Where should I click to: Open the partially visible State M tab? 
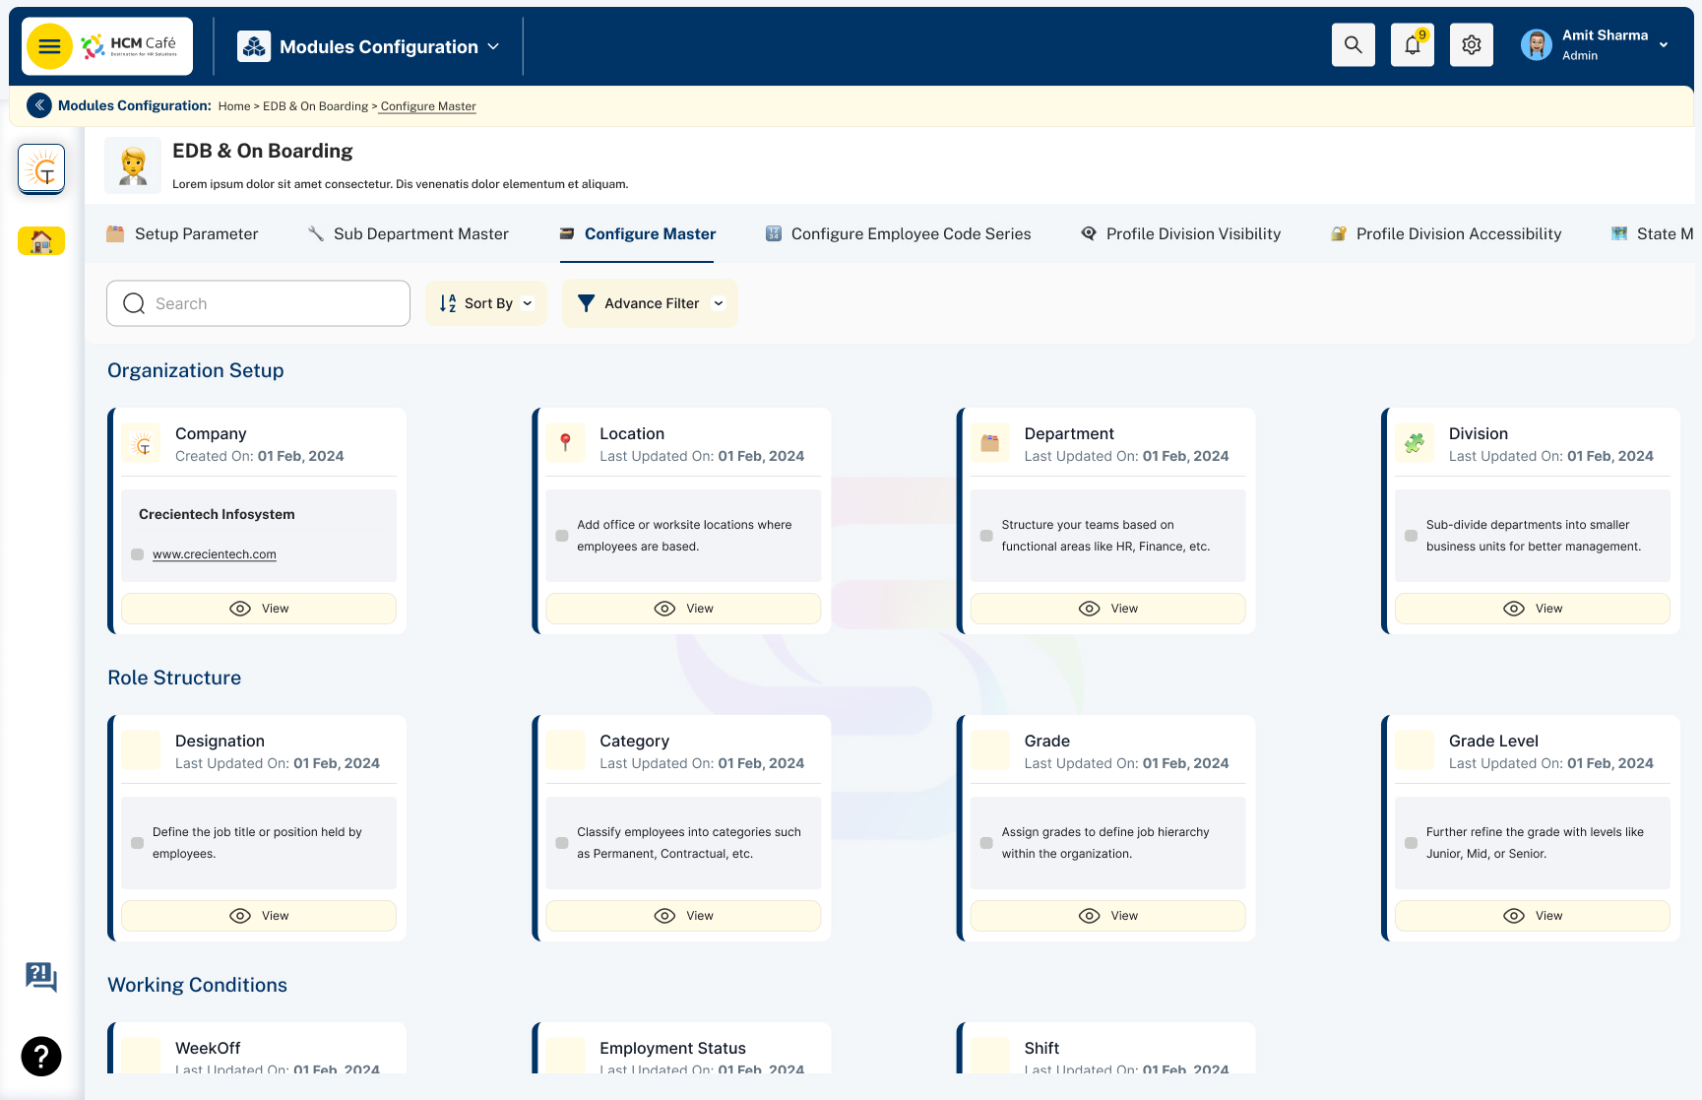(x=1653, y=233)
